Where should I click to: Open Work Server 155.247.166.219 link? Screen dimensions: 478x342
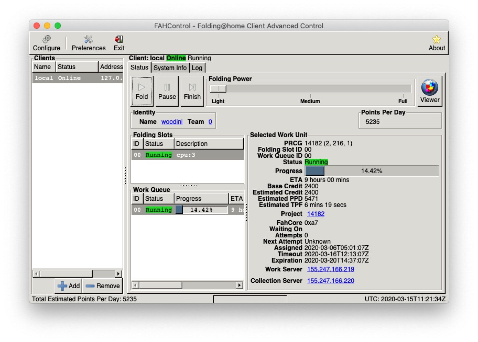(x=330, y=269)
